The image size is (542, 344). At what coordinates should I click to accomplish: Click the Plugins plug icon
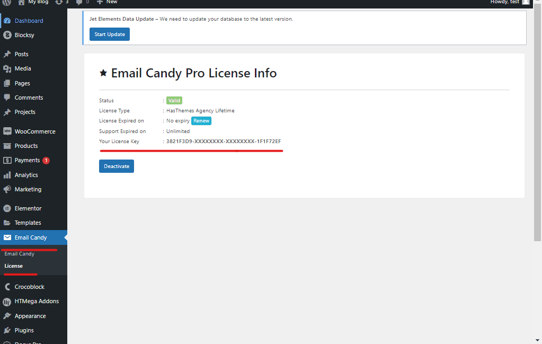tap(7, 331)
